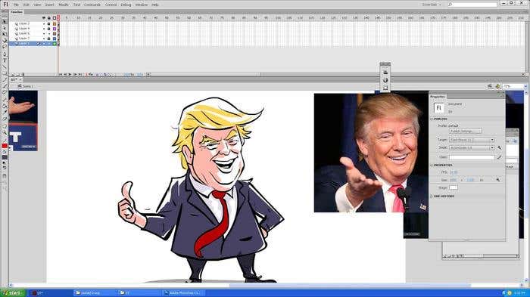Open the File menu

(16, 5)
